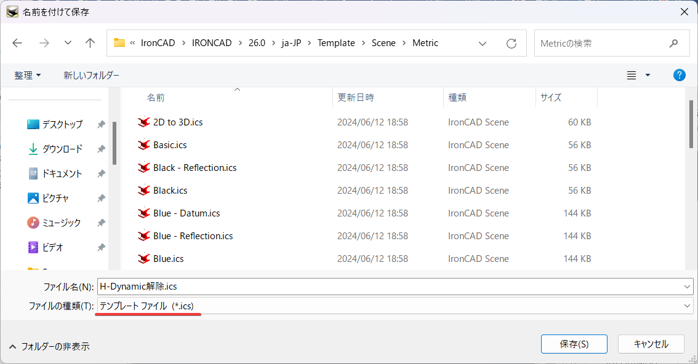Select the file Black.ics

170,190
